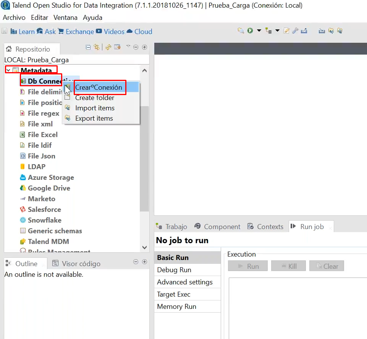
Task: Switch to the Contexts tab
Action: pos(265,226)
